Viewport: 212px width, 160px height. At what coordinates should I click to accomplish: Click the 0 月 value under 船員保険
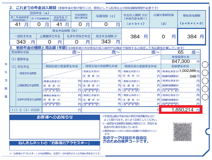coord(106,25)
